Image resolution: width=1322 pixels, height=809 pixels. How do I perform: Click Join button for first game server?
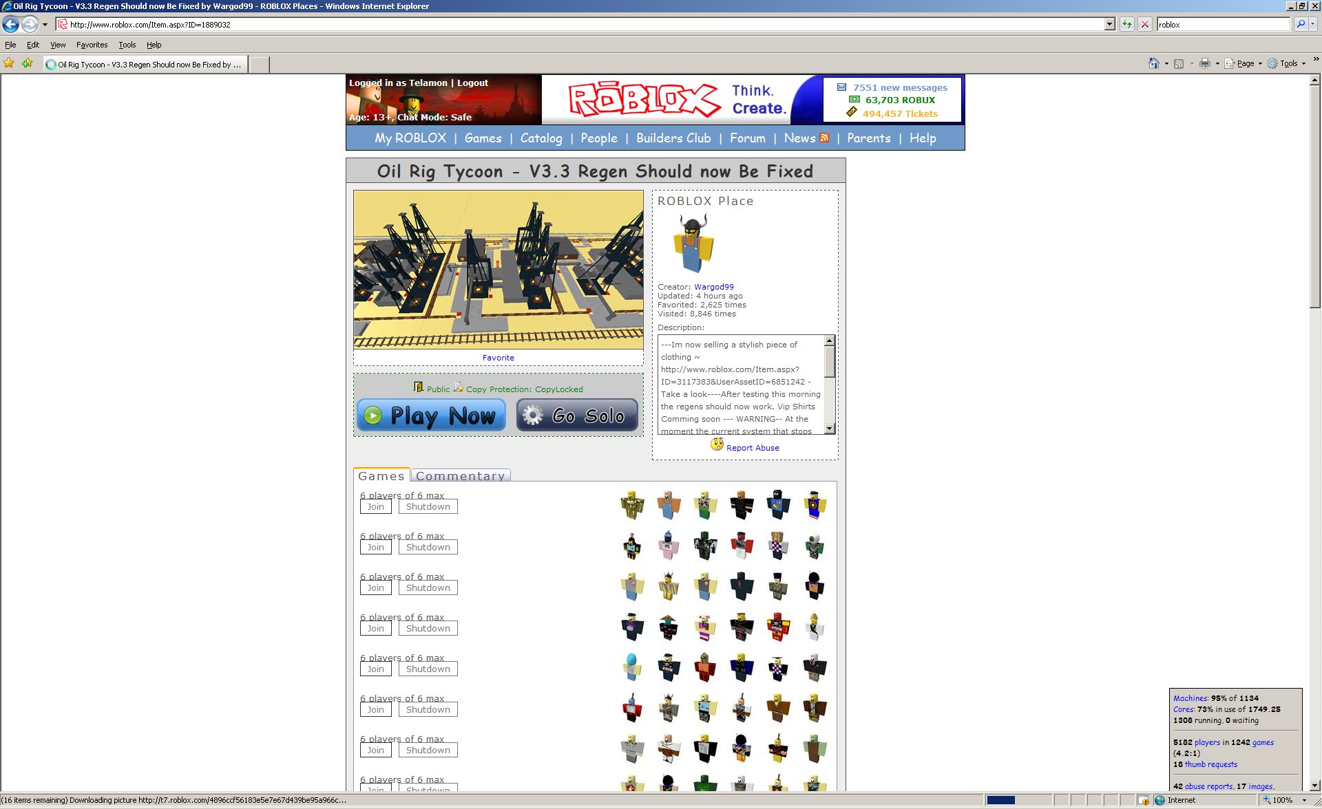coord(376,506)
